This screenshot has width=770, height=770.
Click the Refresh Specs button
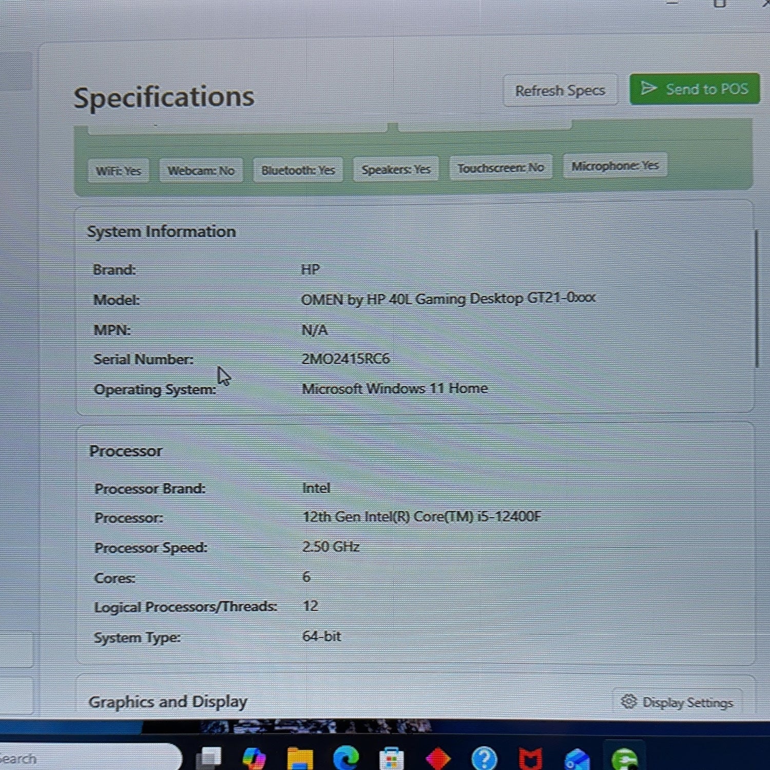click(x=560, y=91)
